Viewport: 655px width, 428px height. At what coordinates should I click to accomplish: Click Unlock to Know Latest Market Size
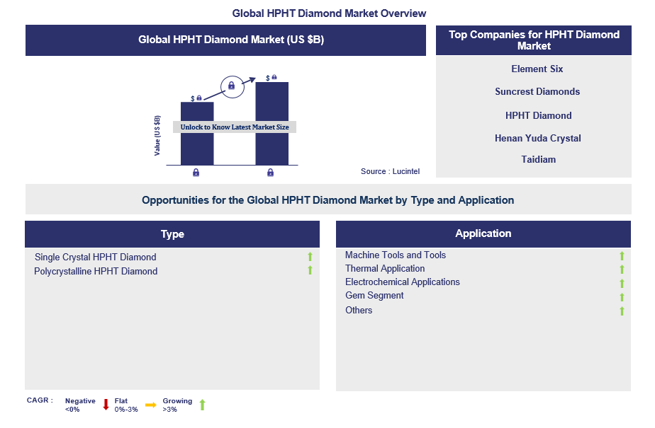point(233,126)
